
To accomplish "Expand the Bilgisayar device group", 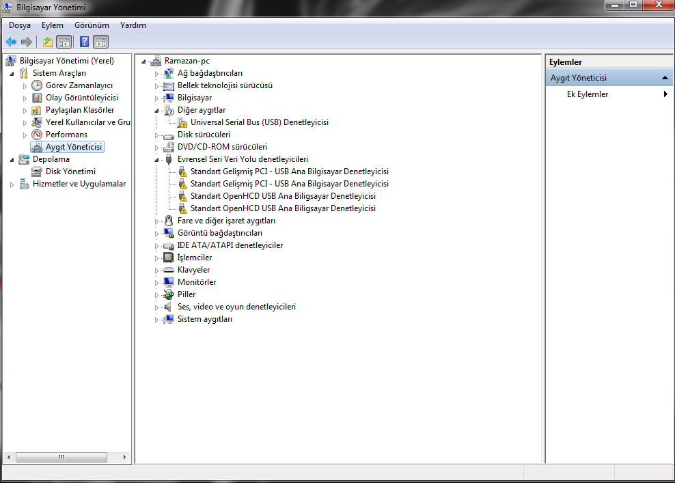I will coord(156,98).
